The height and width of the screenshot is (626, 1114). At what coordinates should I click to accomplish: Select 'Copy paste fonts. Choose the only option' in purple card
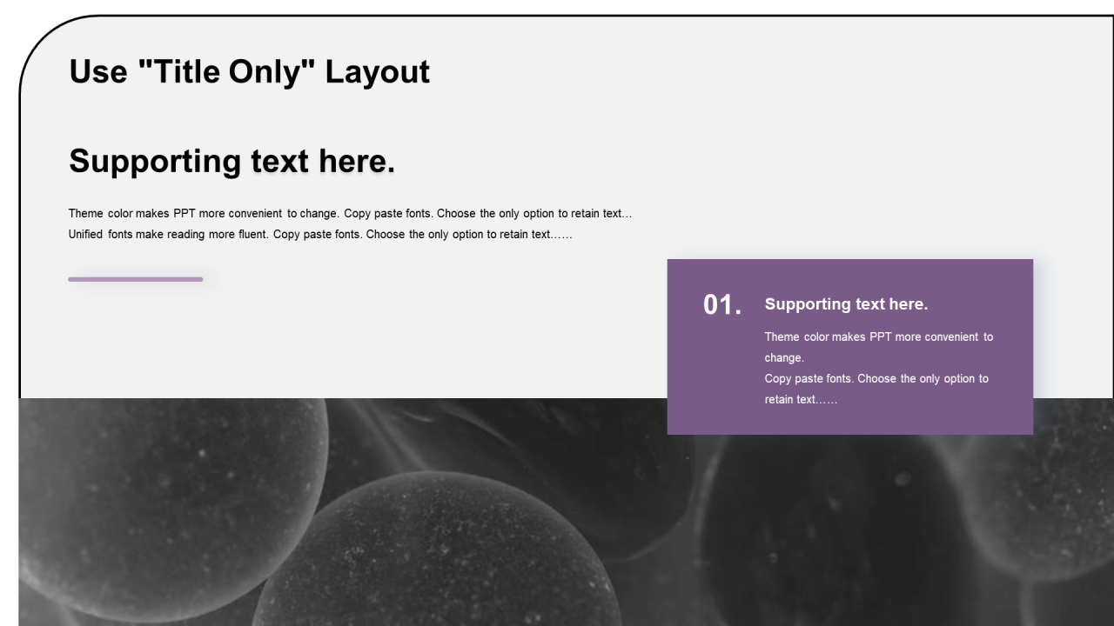(x=876, y=389)
